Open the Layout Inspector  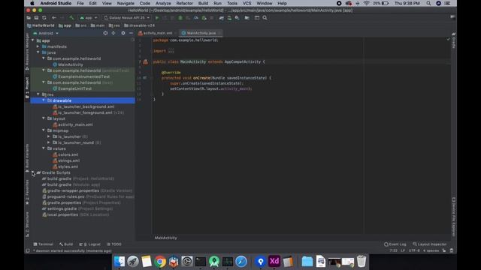click(429, 244)
